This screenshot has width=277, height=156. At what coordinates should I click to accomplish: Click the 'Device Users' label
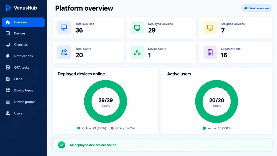click(x=157, y=49)
